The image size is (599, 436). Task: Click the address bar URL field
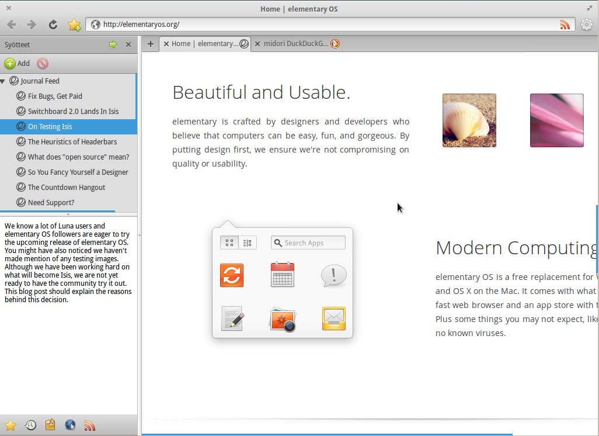point(330,25)
